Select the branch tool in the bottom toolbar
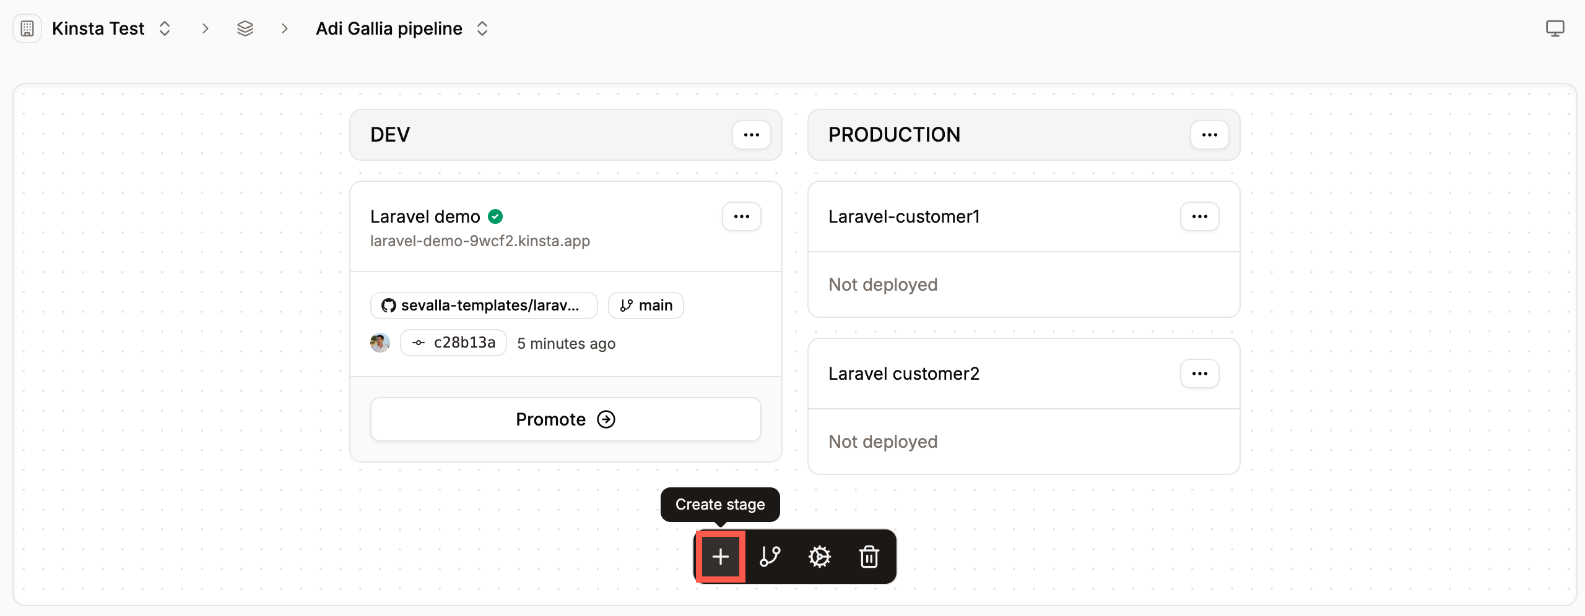 (770, 557)
